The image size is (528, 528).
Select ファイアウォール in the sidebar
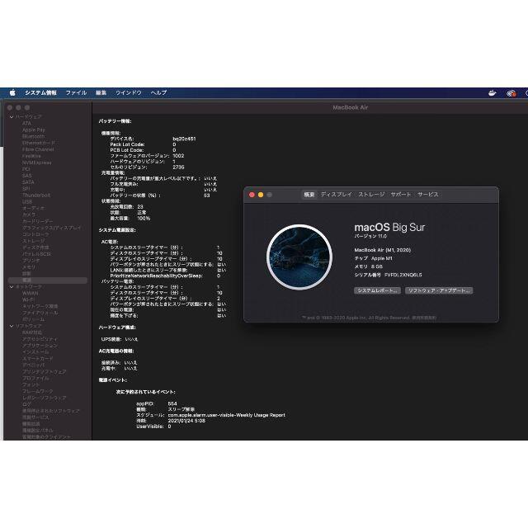[x=40, y=313]
